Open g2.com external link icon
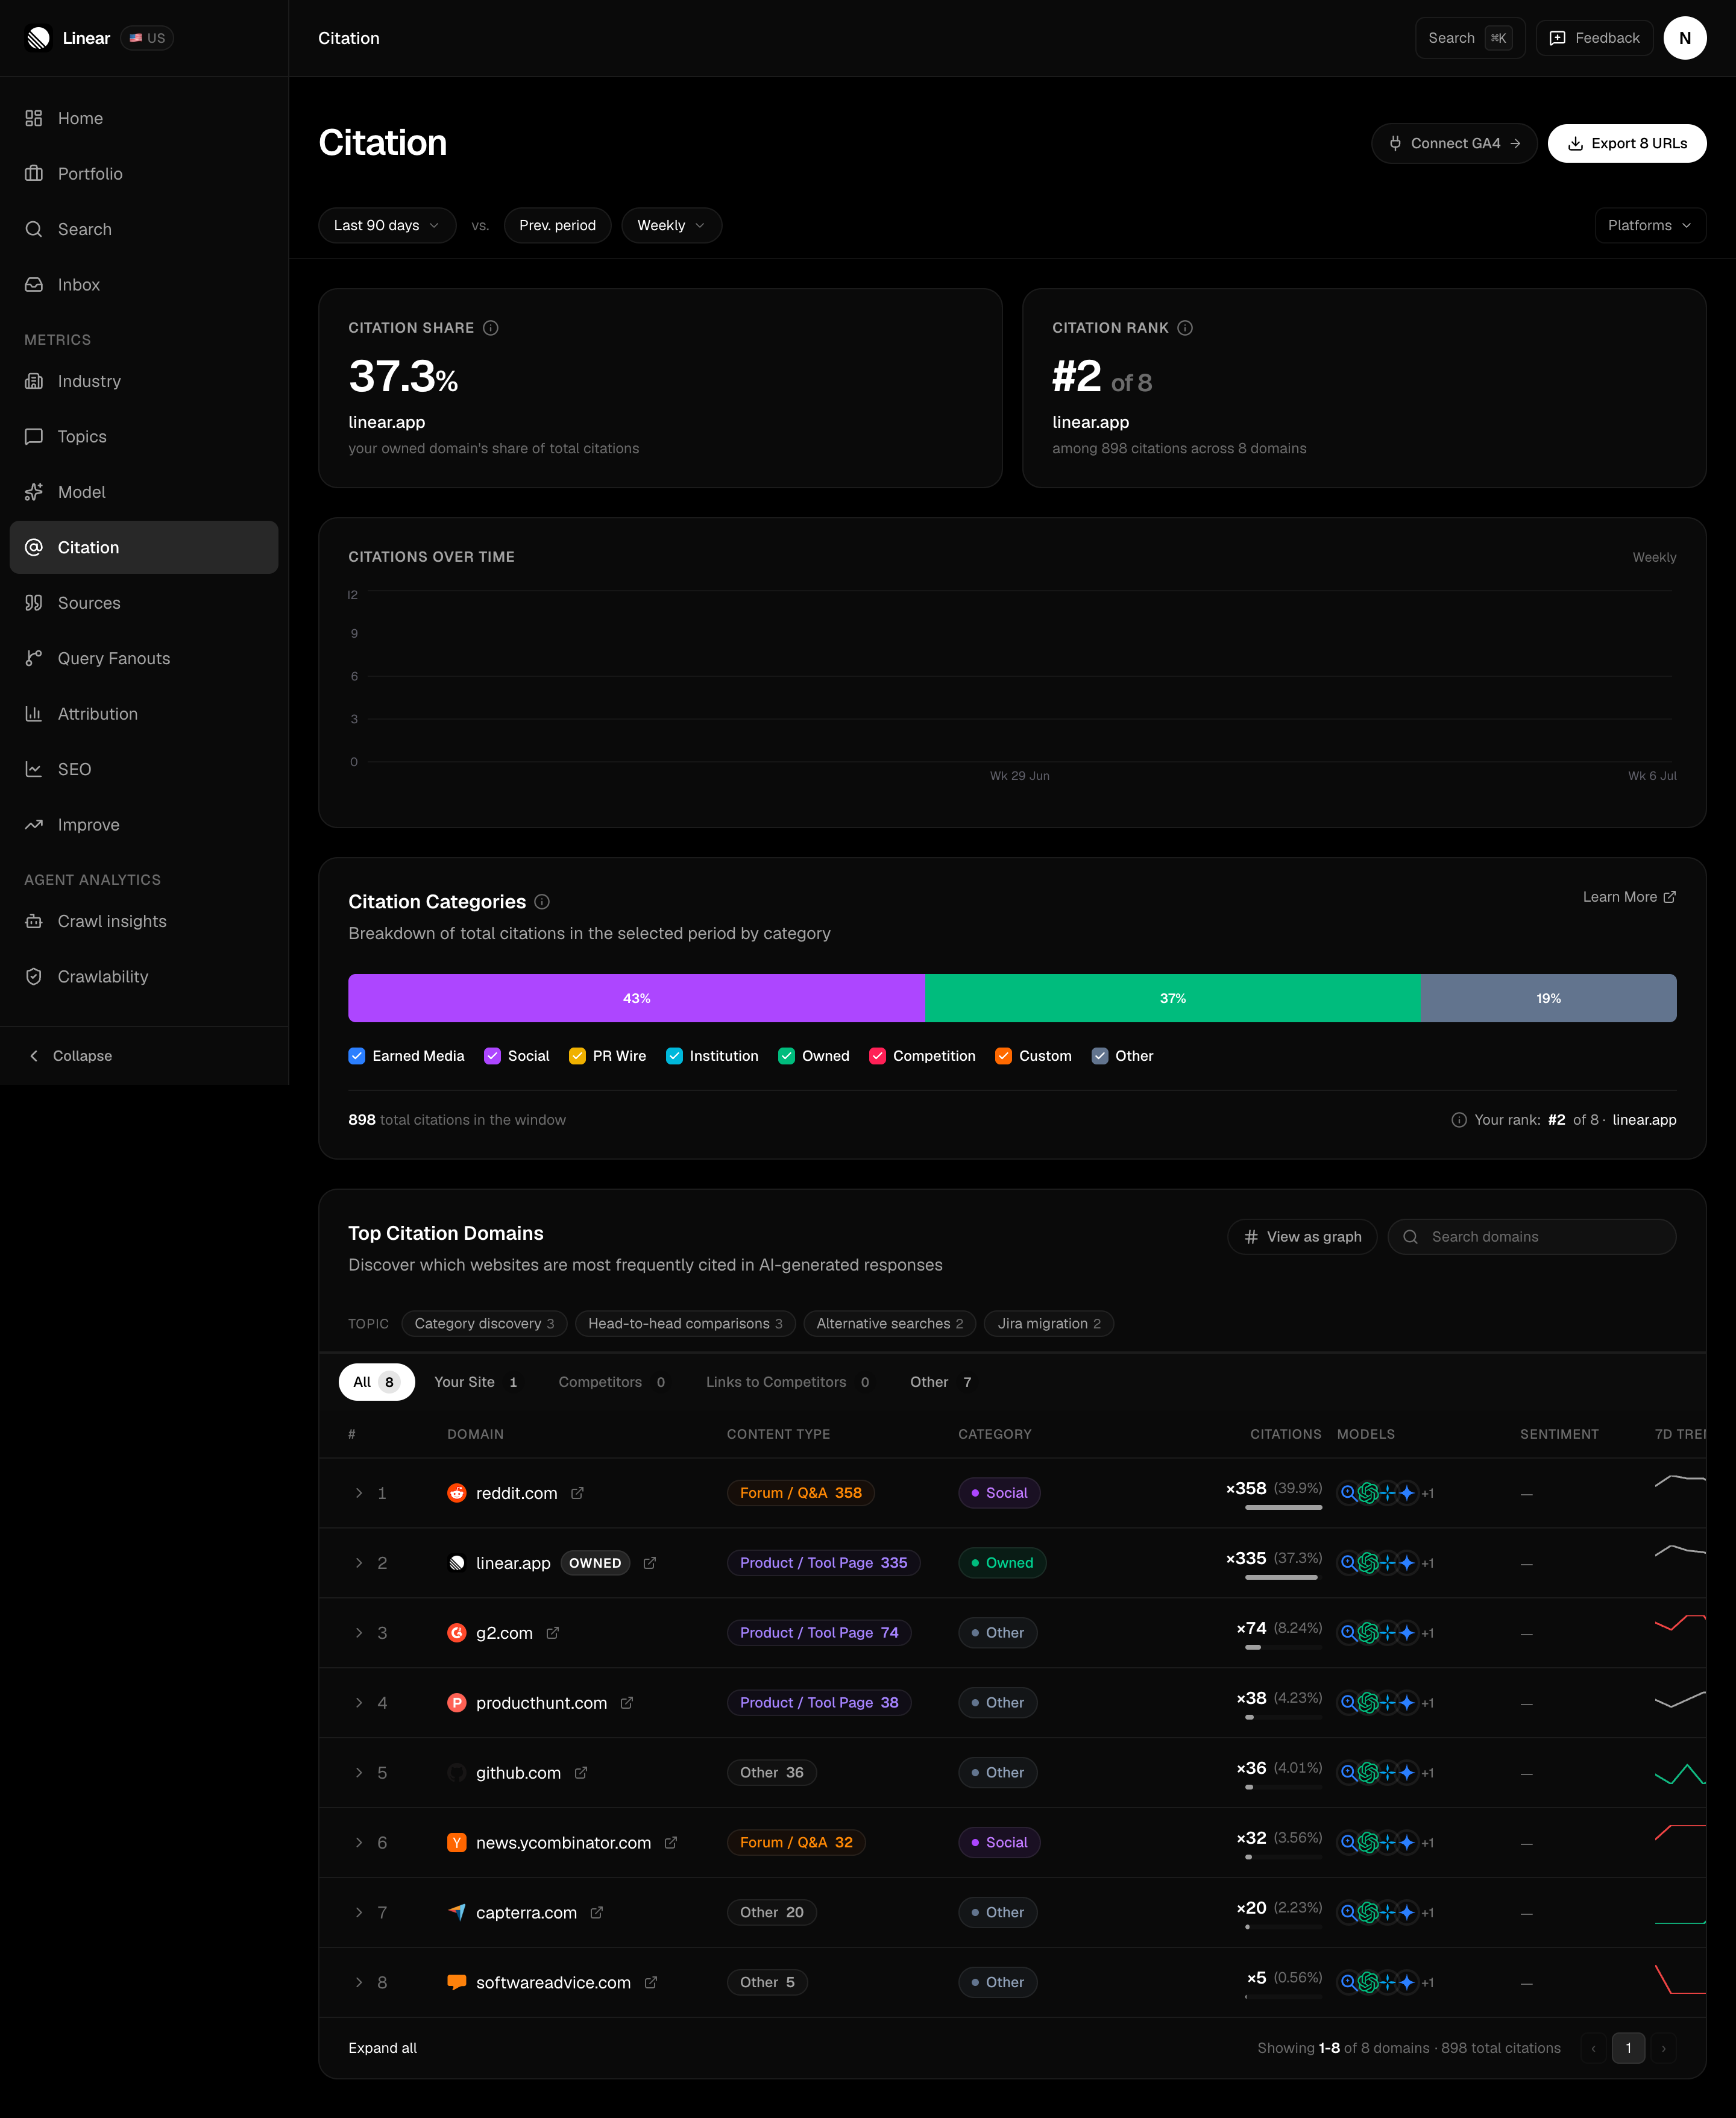Screen dimensions: 1736x2118 click(x=552, y=1633)
